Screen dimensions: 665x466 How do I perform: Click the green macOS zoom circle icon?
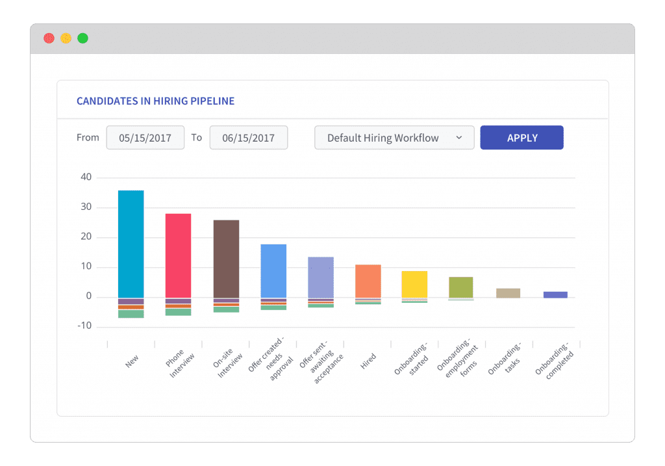coord(82,38)
